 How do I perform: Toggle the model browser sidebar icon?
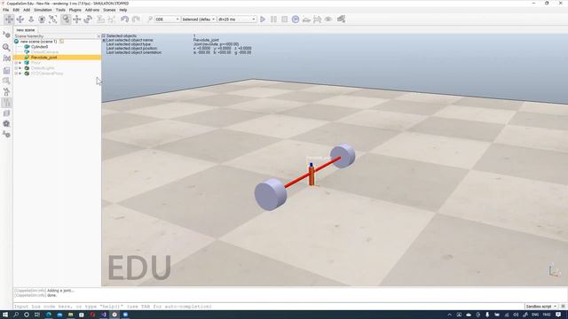[6, 92]
